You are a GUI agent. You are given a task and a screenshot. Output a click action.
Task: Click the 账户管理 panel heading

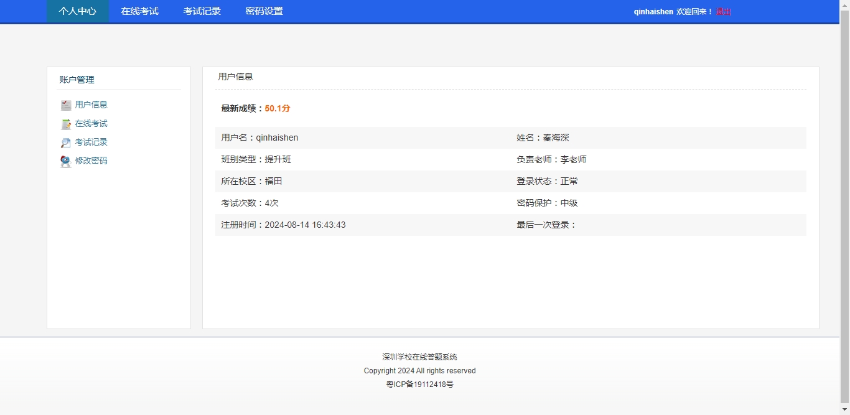77,80
